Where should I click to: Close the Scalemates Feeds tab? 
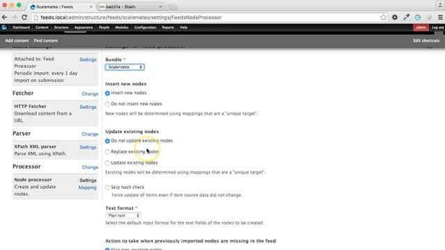(91, 6)
